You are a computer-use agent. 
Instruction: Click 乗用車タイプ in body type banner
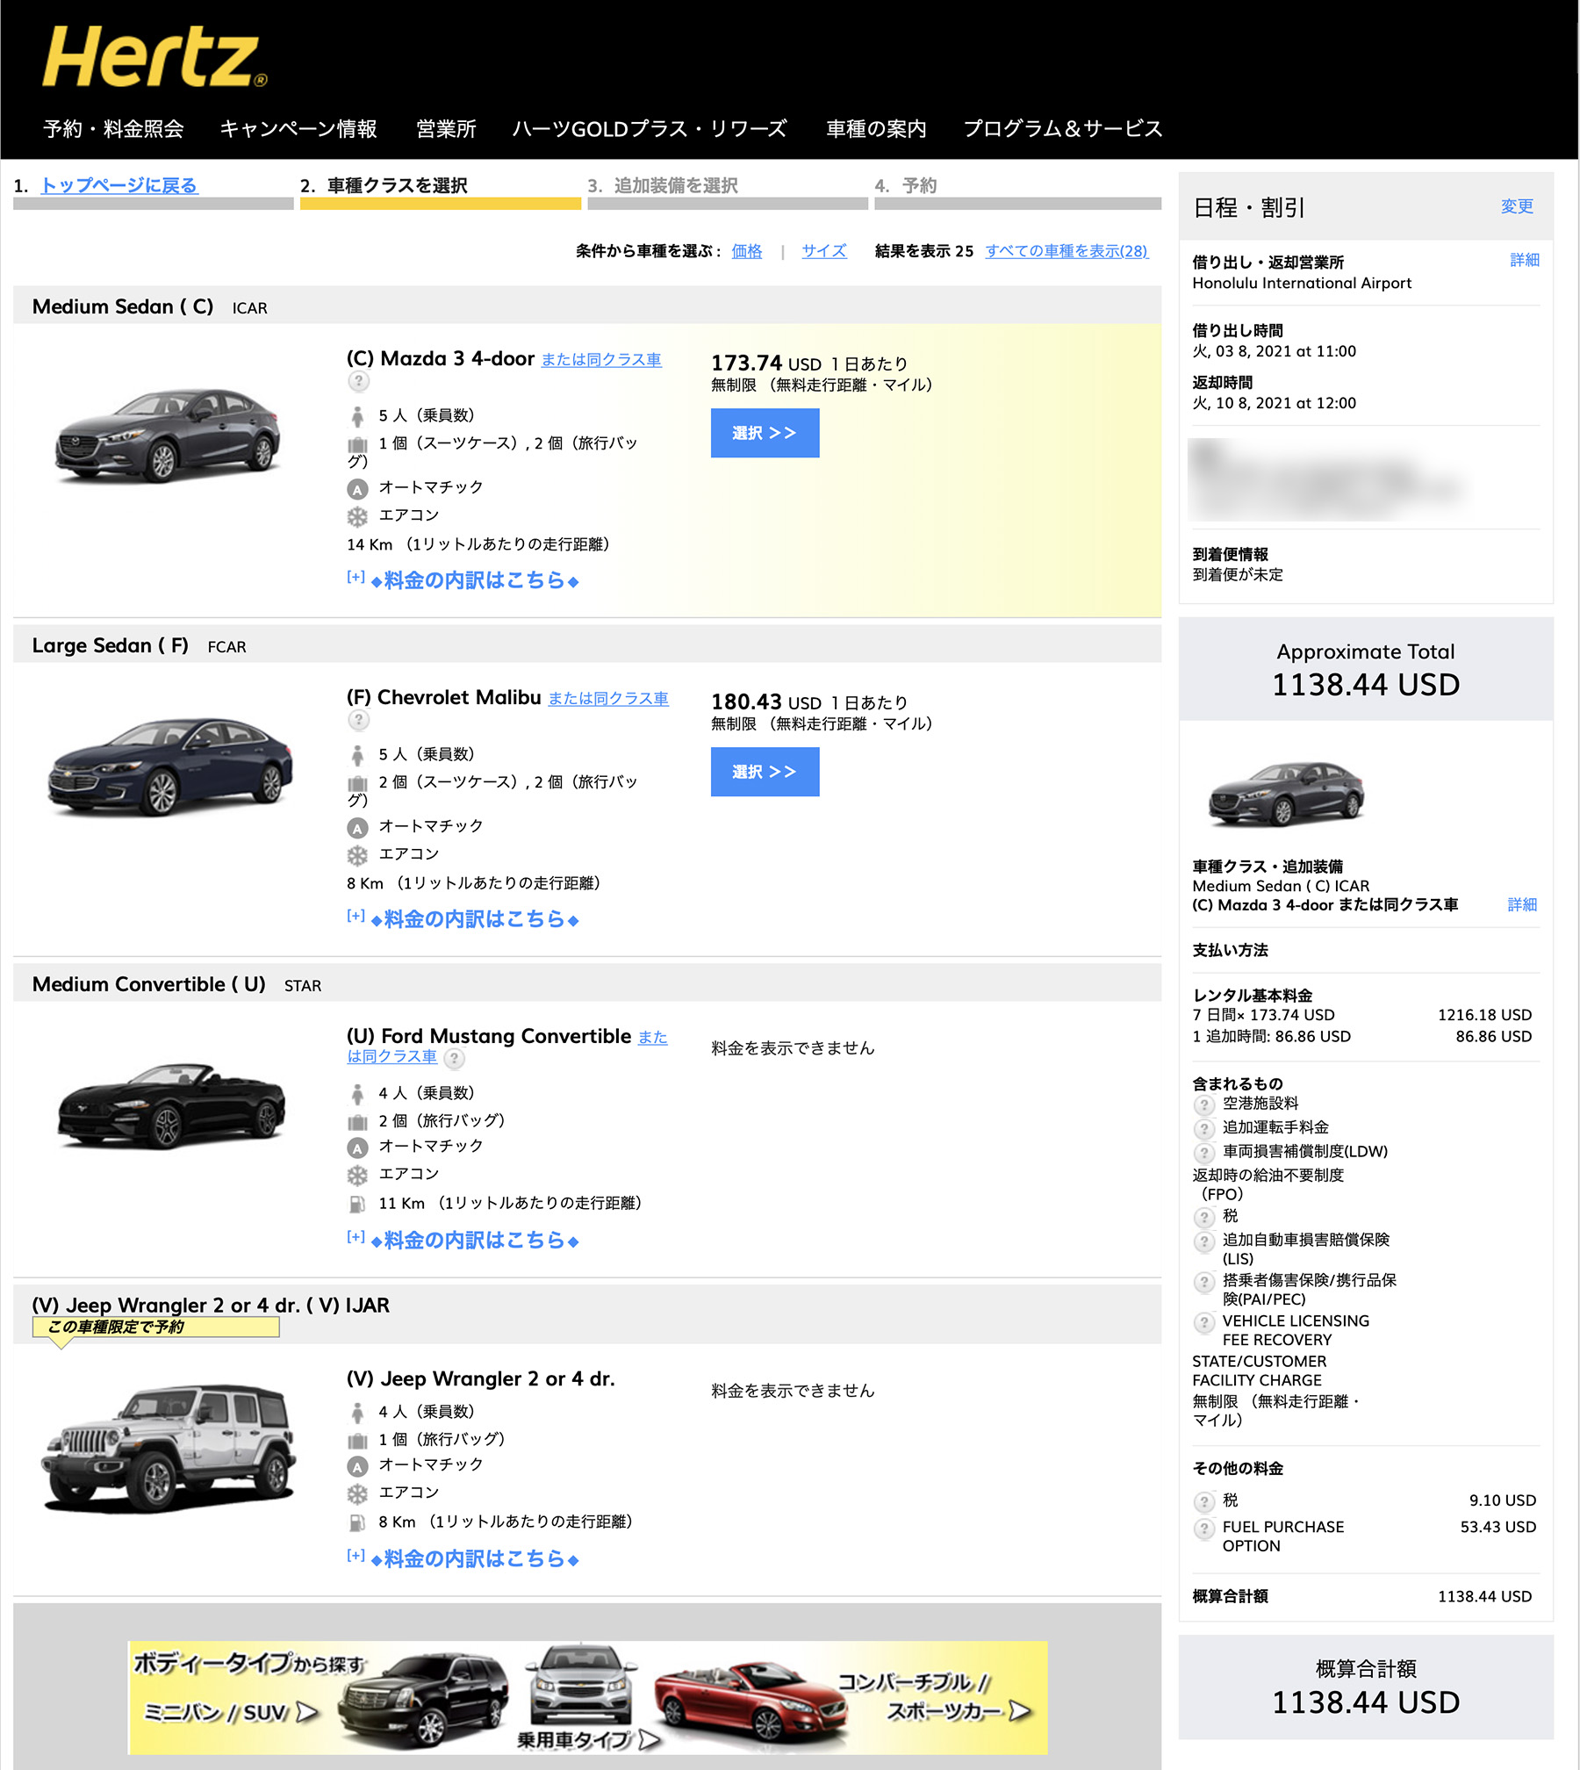587,1740
